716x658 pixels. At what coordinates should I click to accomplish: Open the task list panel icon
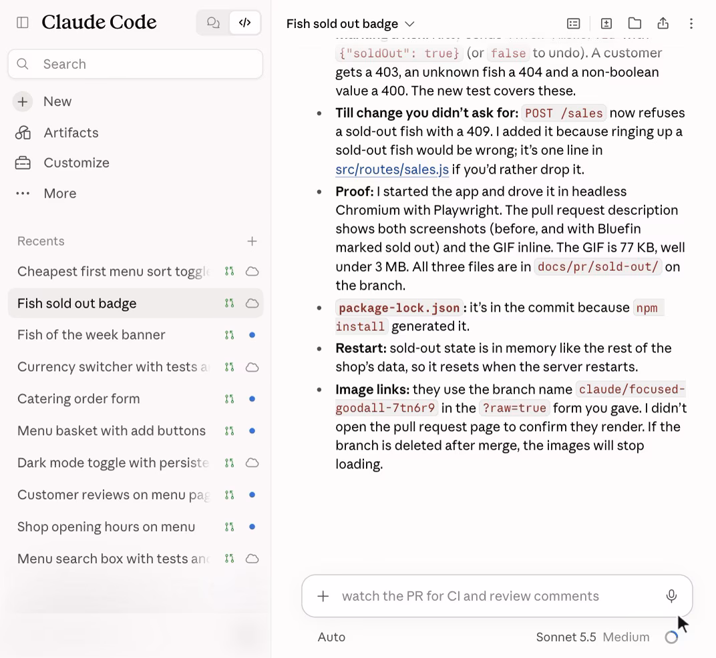(573, 23)
